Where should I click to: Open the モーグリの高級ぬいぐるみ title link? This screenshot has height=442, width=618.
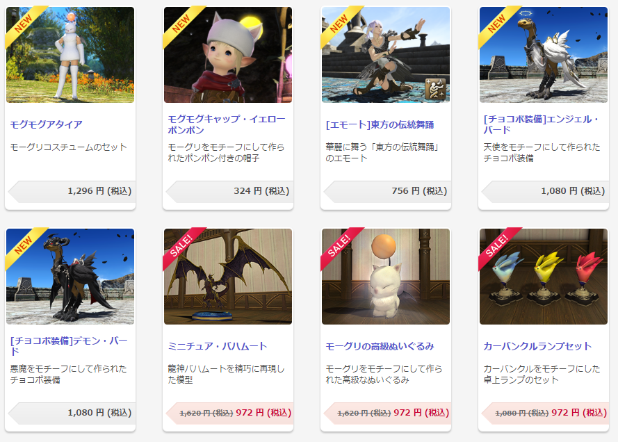coord(380,346)
